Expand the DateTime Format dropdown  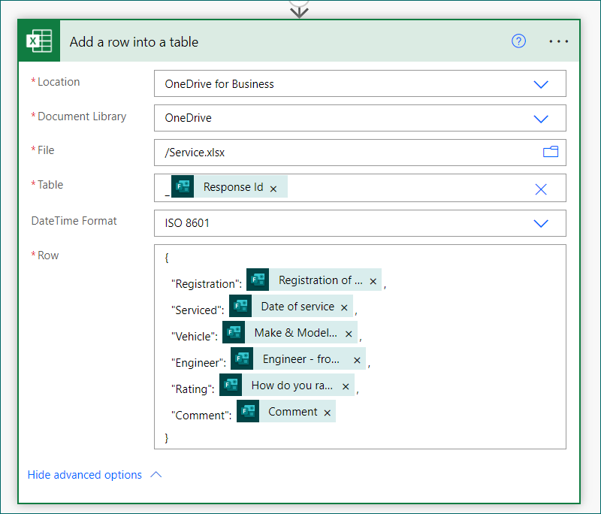pos(541,223)
